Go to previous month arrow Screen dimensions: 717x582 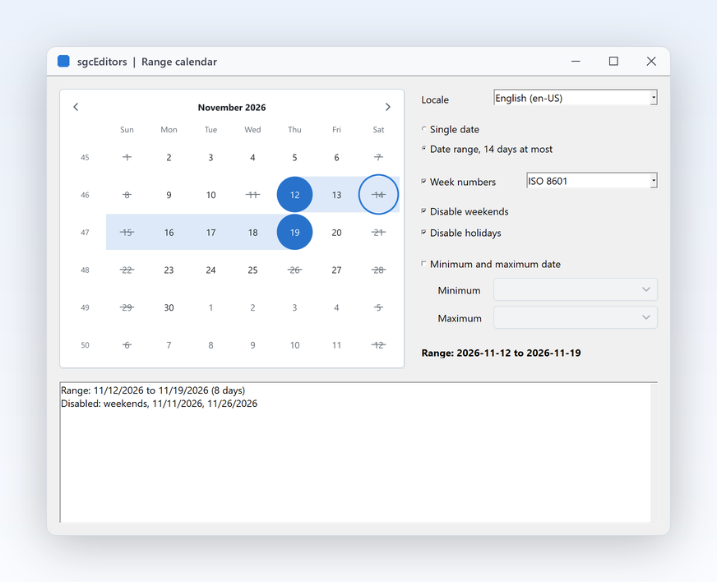76,107
